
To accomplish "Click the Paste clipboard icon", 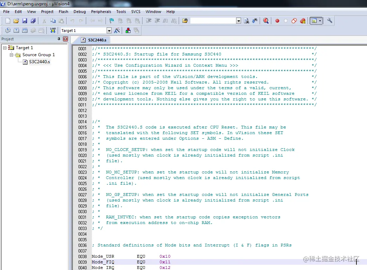I will click(x=61, y=21).
